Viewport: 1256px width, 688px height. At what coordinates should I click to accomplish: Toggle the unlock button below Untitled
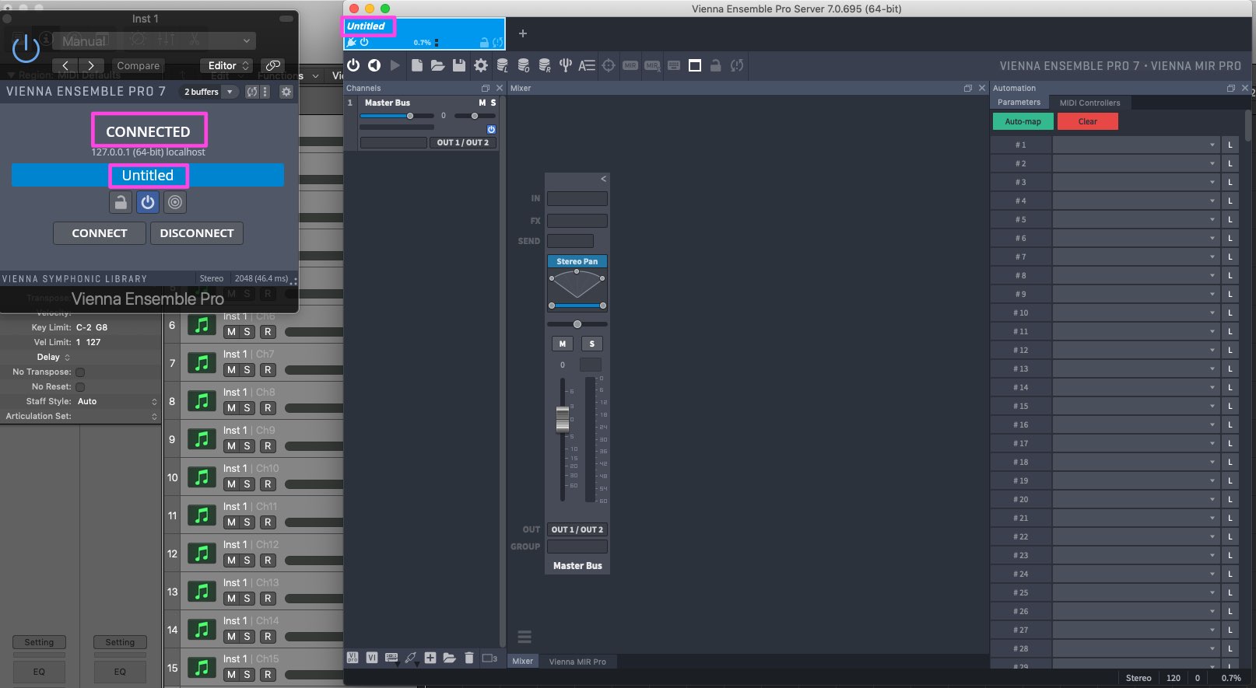[120, 202]
